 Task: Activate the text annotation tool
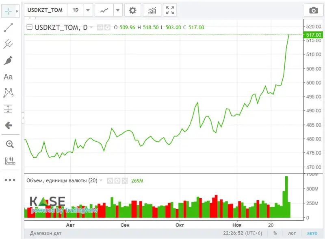click(x=9, y=77)
